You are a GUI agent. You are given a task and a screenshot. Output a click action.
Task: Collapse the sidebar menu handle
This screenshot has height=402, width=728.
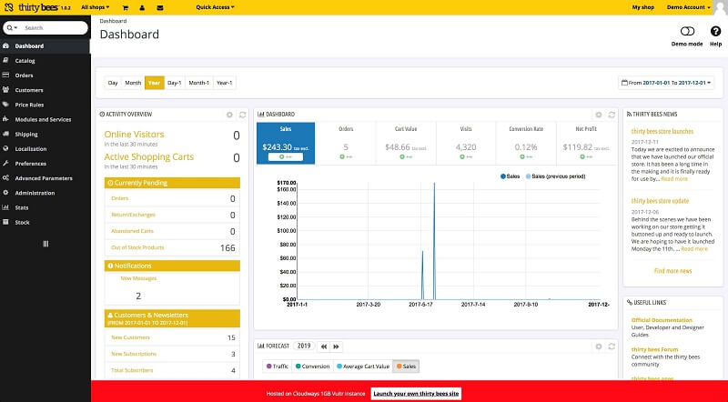(x=45, y=244)
